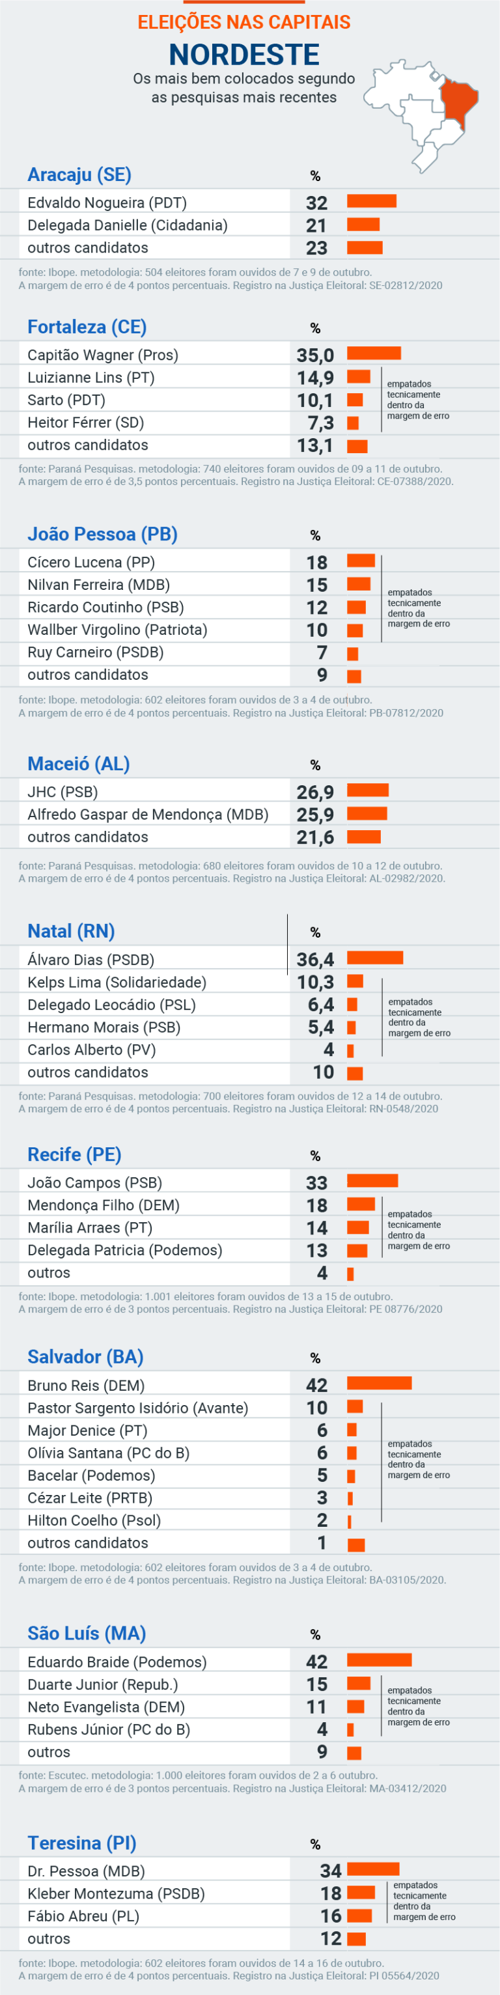Image resolution: width=500 pixels, height=1995 pixels.
Task: Click the orange bar beside JHC (PSB)
Action: coord(368,790)
